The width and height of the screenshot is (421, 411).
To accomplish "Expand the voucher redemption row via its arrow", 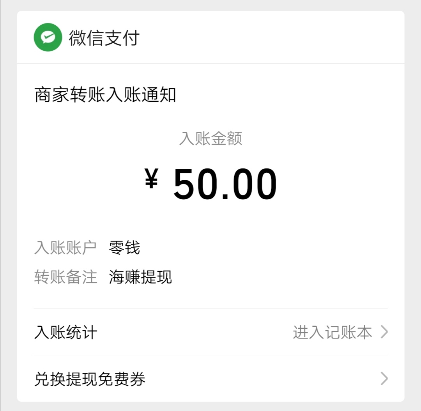I will click(384, 378).
